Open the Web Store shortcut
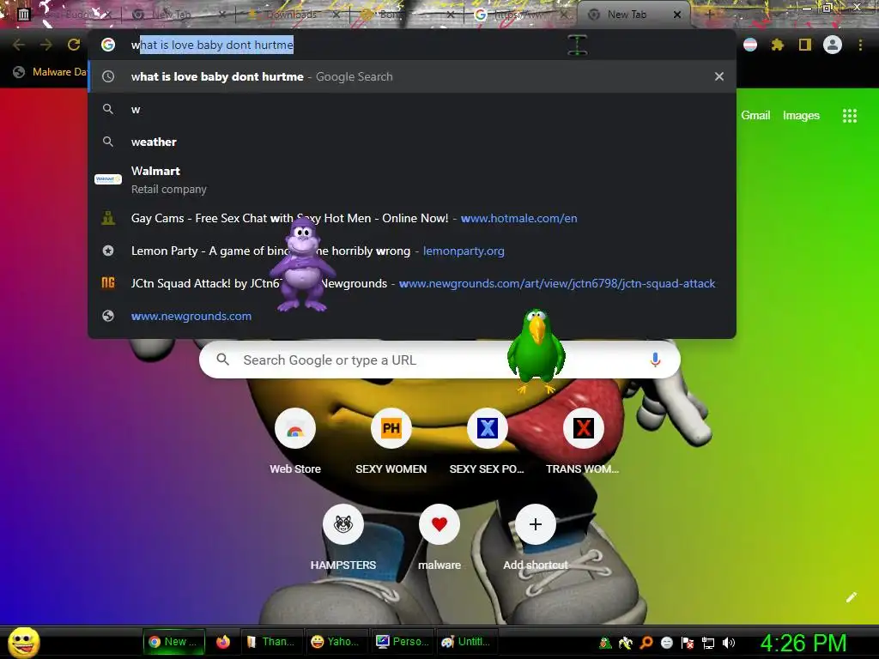Image resolution: width=879 pixels, height=659 pixels. (295, 442)
